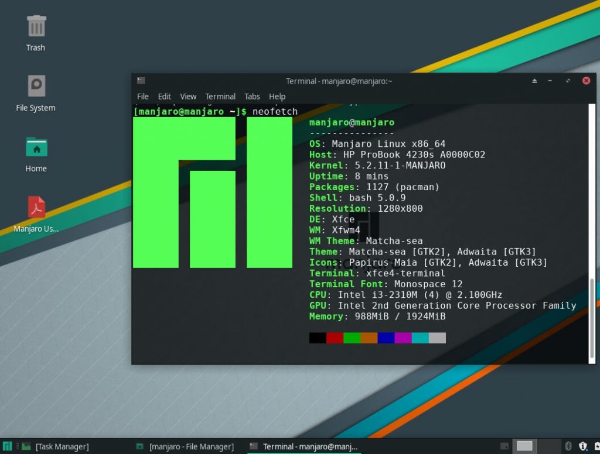Click the 'Terminal: xfce4-terminal' line
Image resolution: width=600 pixels, height=454 pixels.
click(x=377, y=273)
